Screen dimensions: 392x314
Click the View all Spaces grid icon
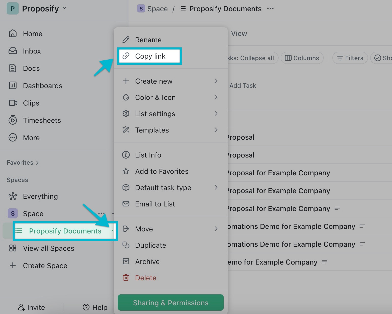pos(13,248)
